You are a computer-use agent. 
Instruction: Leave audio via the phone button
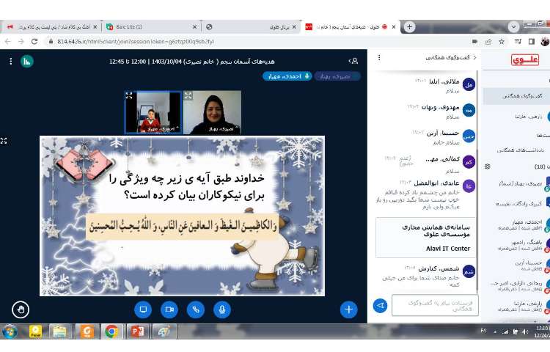click(x=196, y=309)
